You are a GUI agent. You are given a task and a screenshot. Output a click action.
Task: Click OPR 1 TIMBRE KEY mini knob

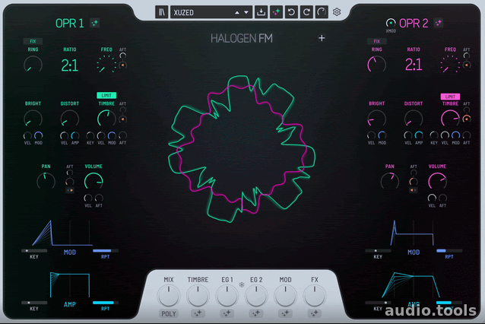pyautogui.click(x=90, y=135)
